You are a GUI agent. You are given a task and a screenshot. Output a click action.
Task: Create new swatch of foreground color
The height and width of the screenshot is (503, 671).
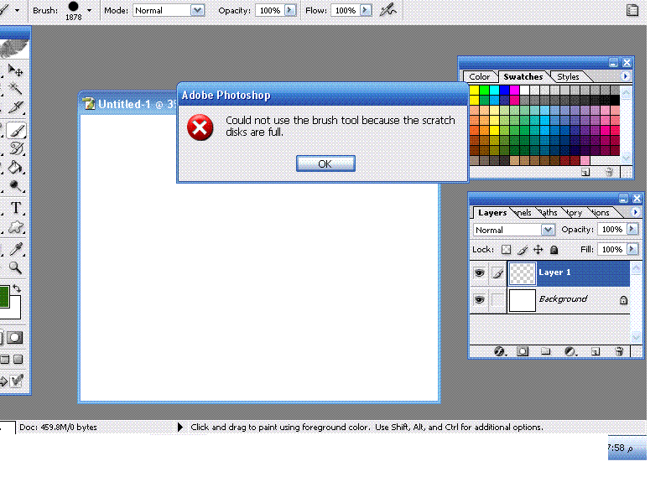pyautogui.click(x=585, y=172)
